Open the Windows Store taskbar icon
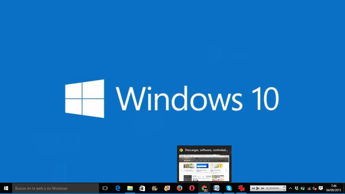Screen dimensions: 345x194 142,188
